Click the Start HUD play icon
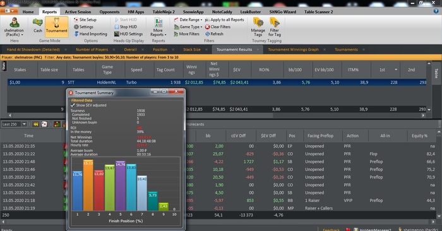Viewport: 442px width, 231px height. (117, 20)
